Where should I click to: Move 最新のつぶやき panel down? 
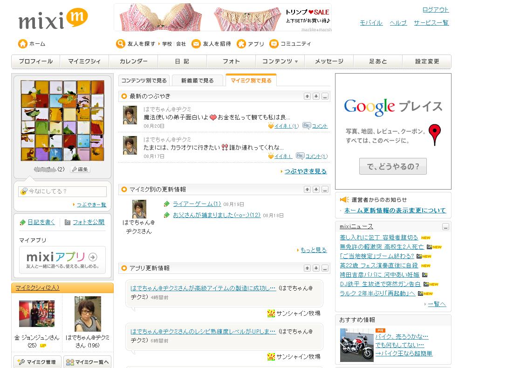tap(316, 96)
